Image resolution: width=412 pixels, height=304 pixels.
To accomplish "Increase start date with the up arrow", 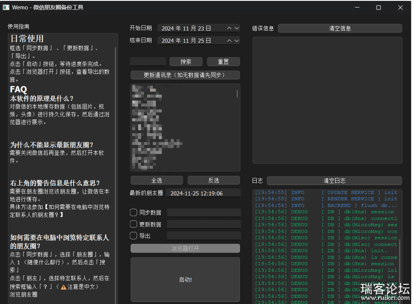I will tap(229, 28).
